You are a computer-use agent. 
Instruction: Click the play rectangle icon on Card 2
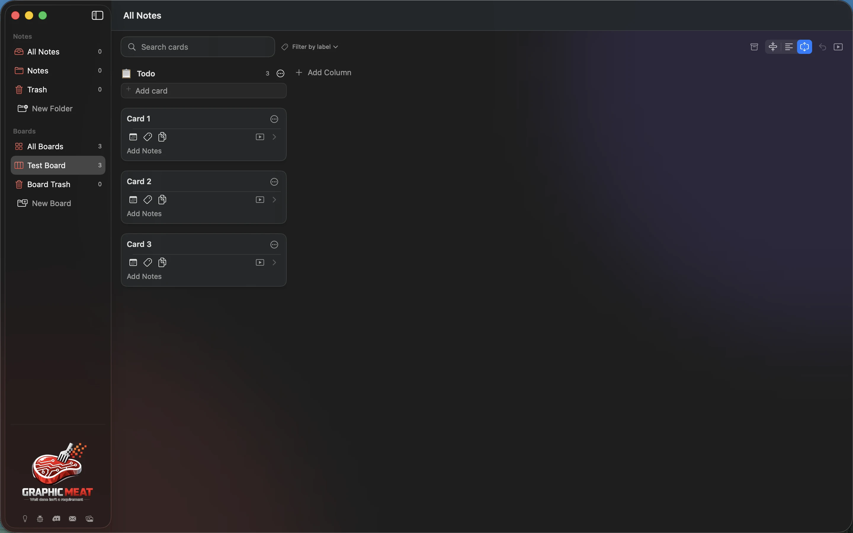pos(260,200)
